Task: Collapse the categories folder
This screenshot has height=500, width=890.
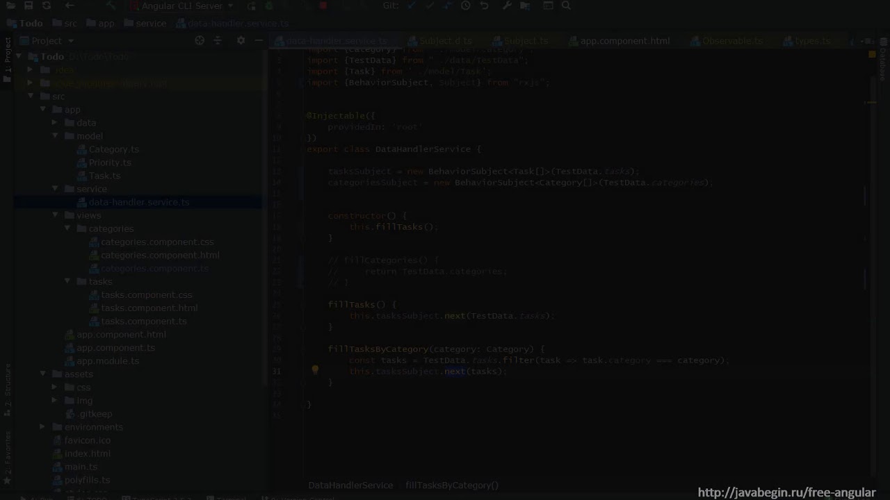Action: click(67, 228)
